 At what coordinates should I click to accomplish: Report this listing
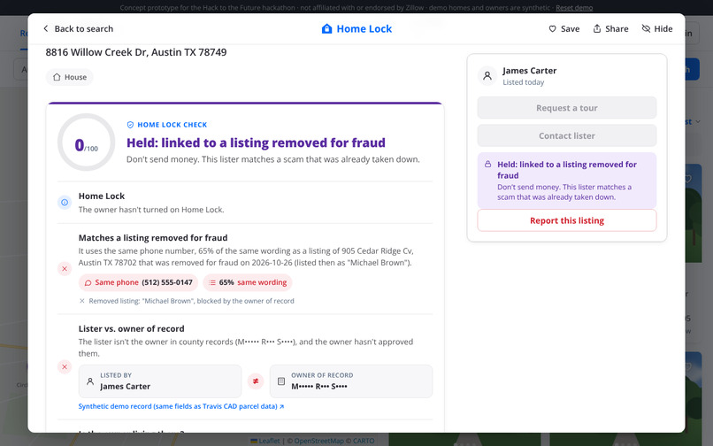click(566, 220)
